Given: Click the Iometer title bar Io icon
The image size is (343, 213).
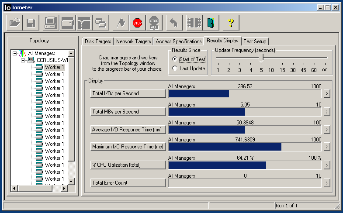Looking at the screenshot, I should tap(7, 8).
